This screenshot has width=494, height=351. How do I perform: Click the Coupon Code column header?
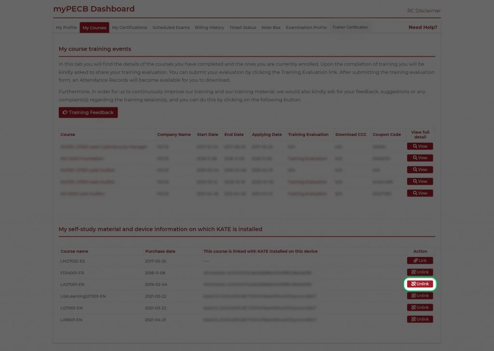386,135
